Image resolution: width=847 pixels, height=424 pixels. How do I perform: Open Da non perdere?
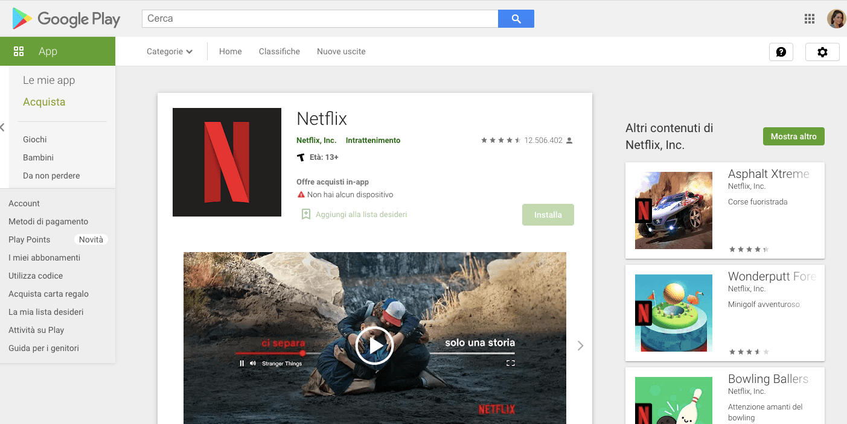coord(51,176)
